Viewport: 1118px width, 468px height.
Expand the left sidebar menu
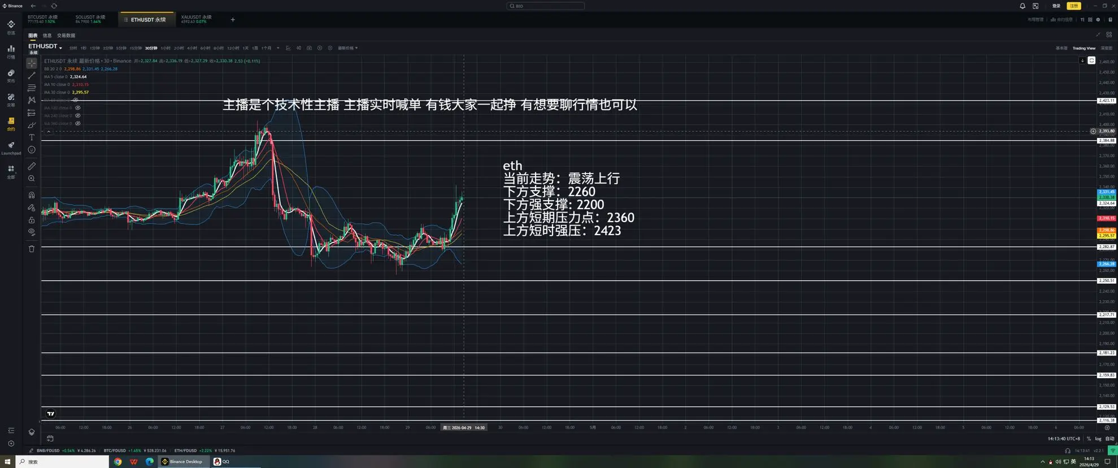11,431
